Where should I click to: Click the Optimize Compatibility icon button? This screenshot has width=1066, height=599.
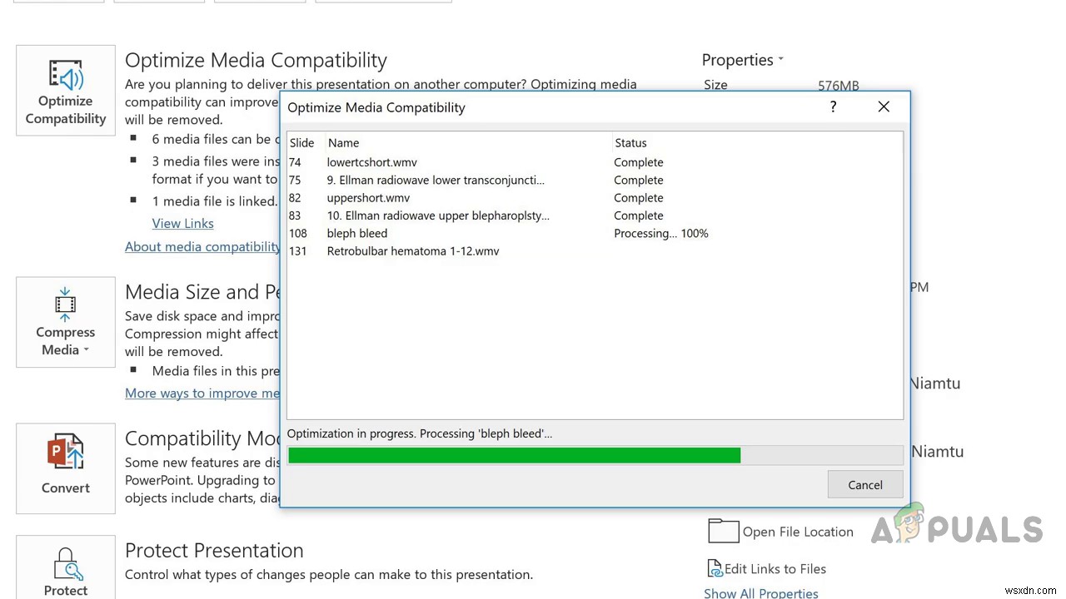click(x=65, y=90)
